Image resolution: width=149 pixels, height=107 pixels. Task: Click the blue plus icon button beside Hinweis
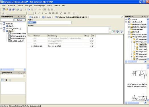(x=117, y=32)
